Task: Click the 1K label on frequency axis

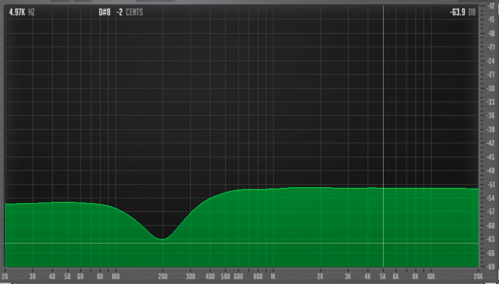Action: tap(273, 275)
